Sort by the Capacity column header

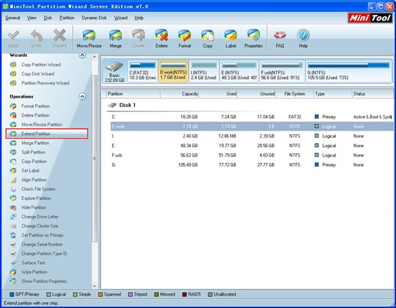pyautogui.click(x=179, y=93)
